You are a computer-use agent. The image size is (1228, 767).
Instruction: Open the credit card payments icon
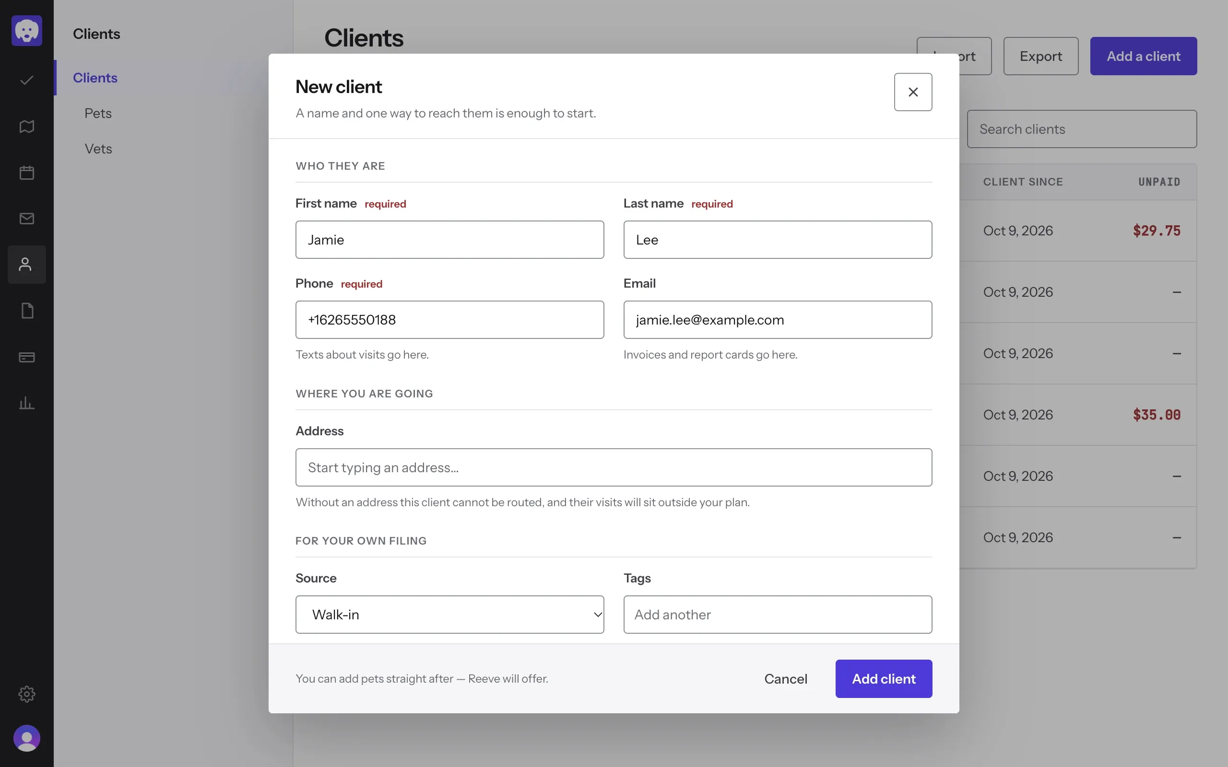pyautogui.click(x=26, y=357)
